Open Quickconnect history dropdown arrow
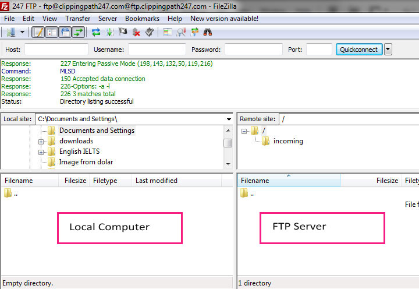 [x=388, y=50]
